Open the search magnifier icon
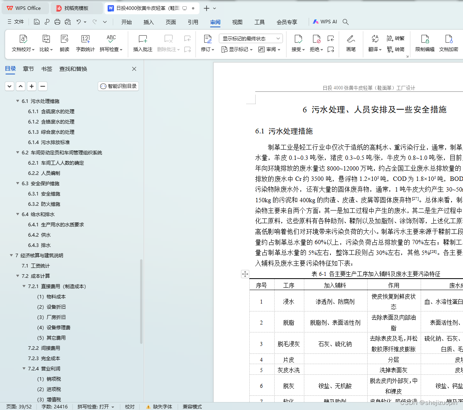Viewport: 463px width, 410px height. coord(345,22)
